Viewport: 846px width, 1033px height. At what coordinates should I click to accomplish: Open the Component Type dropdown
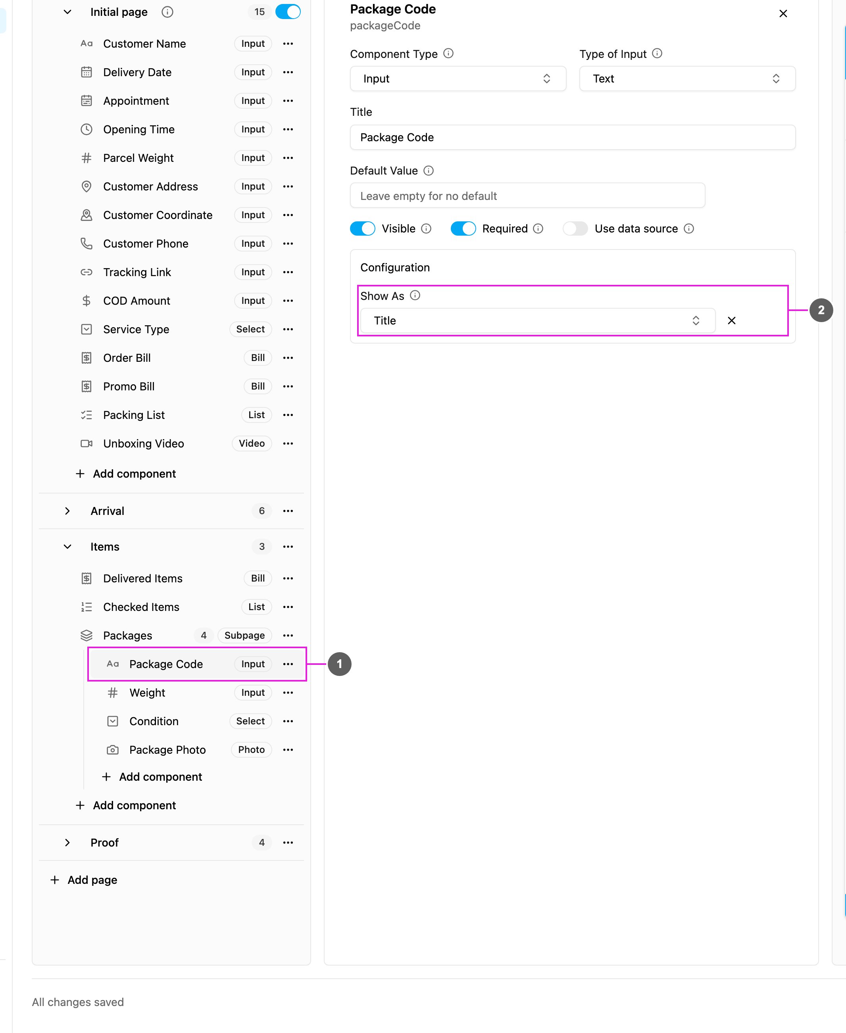[x=458, y=79]
